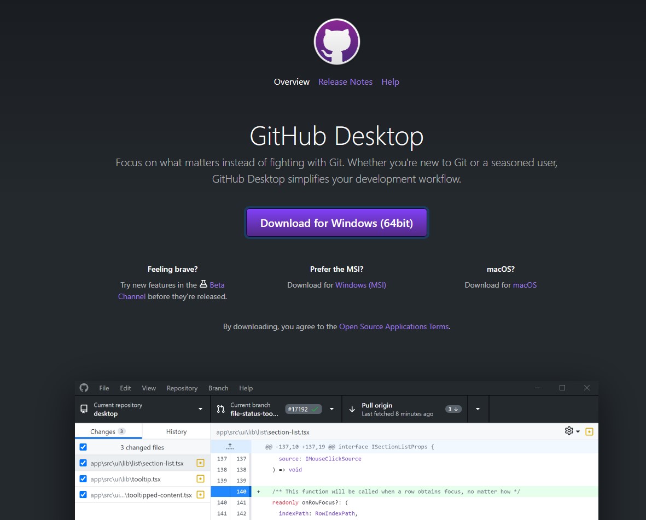Click the GitHub icon in the app title bar
646x520 pixels.
84,388
